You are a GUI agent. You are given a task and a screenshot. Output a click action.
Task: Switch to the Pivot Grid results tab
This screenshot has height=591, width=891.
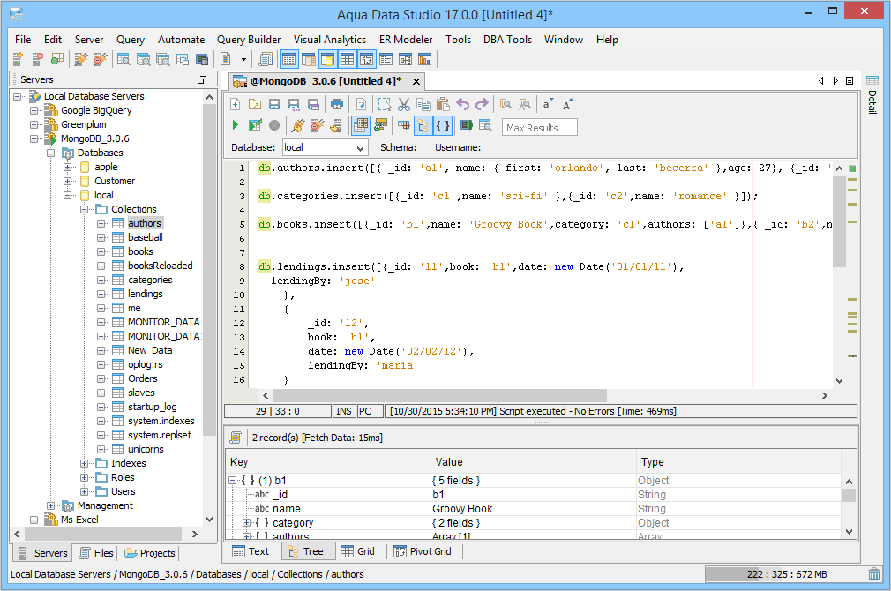pos(424,551)
